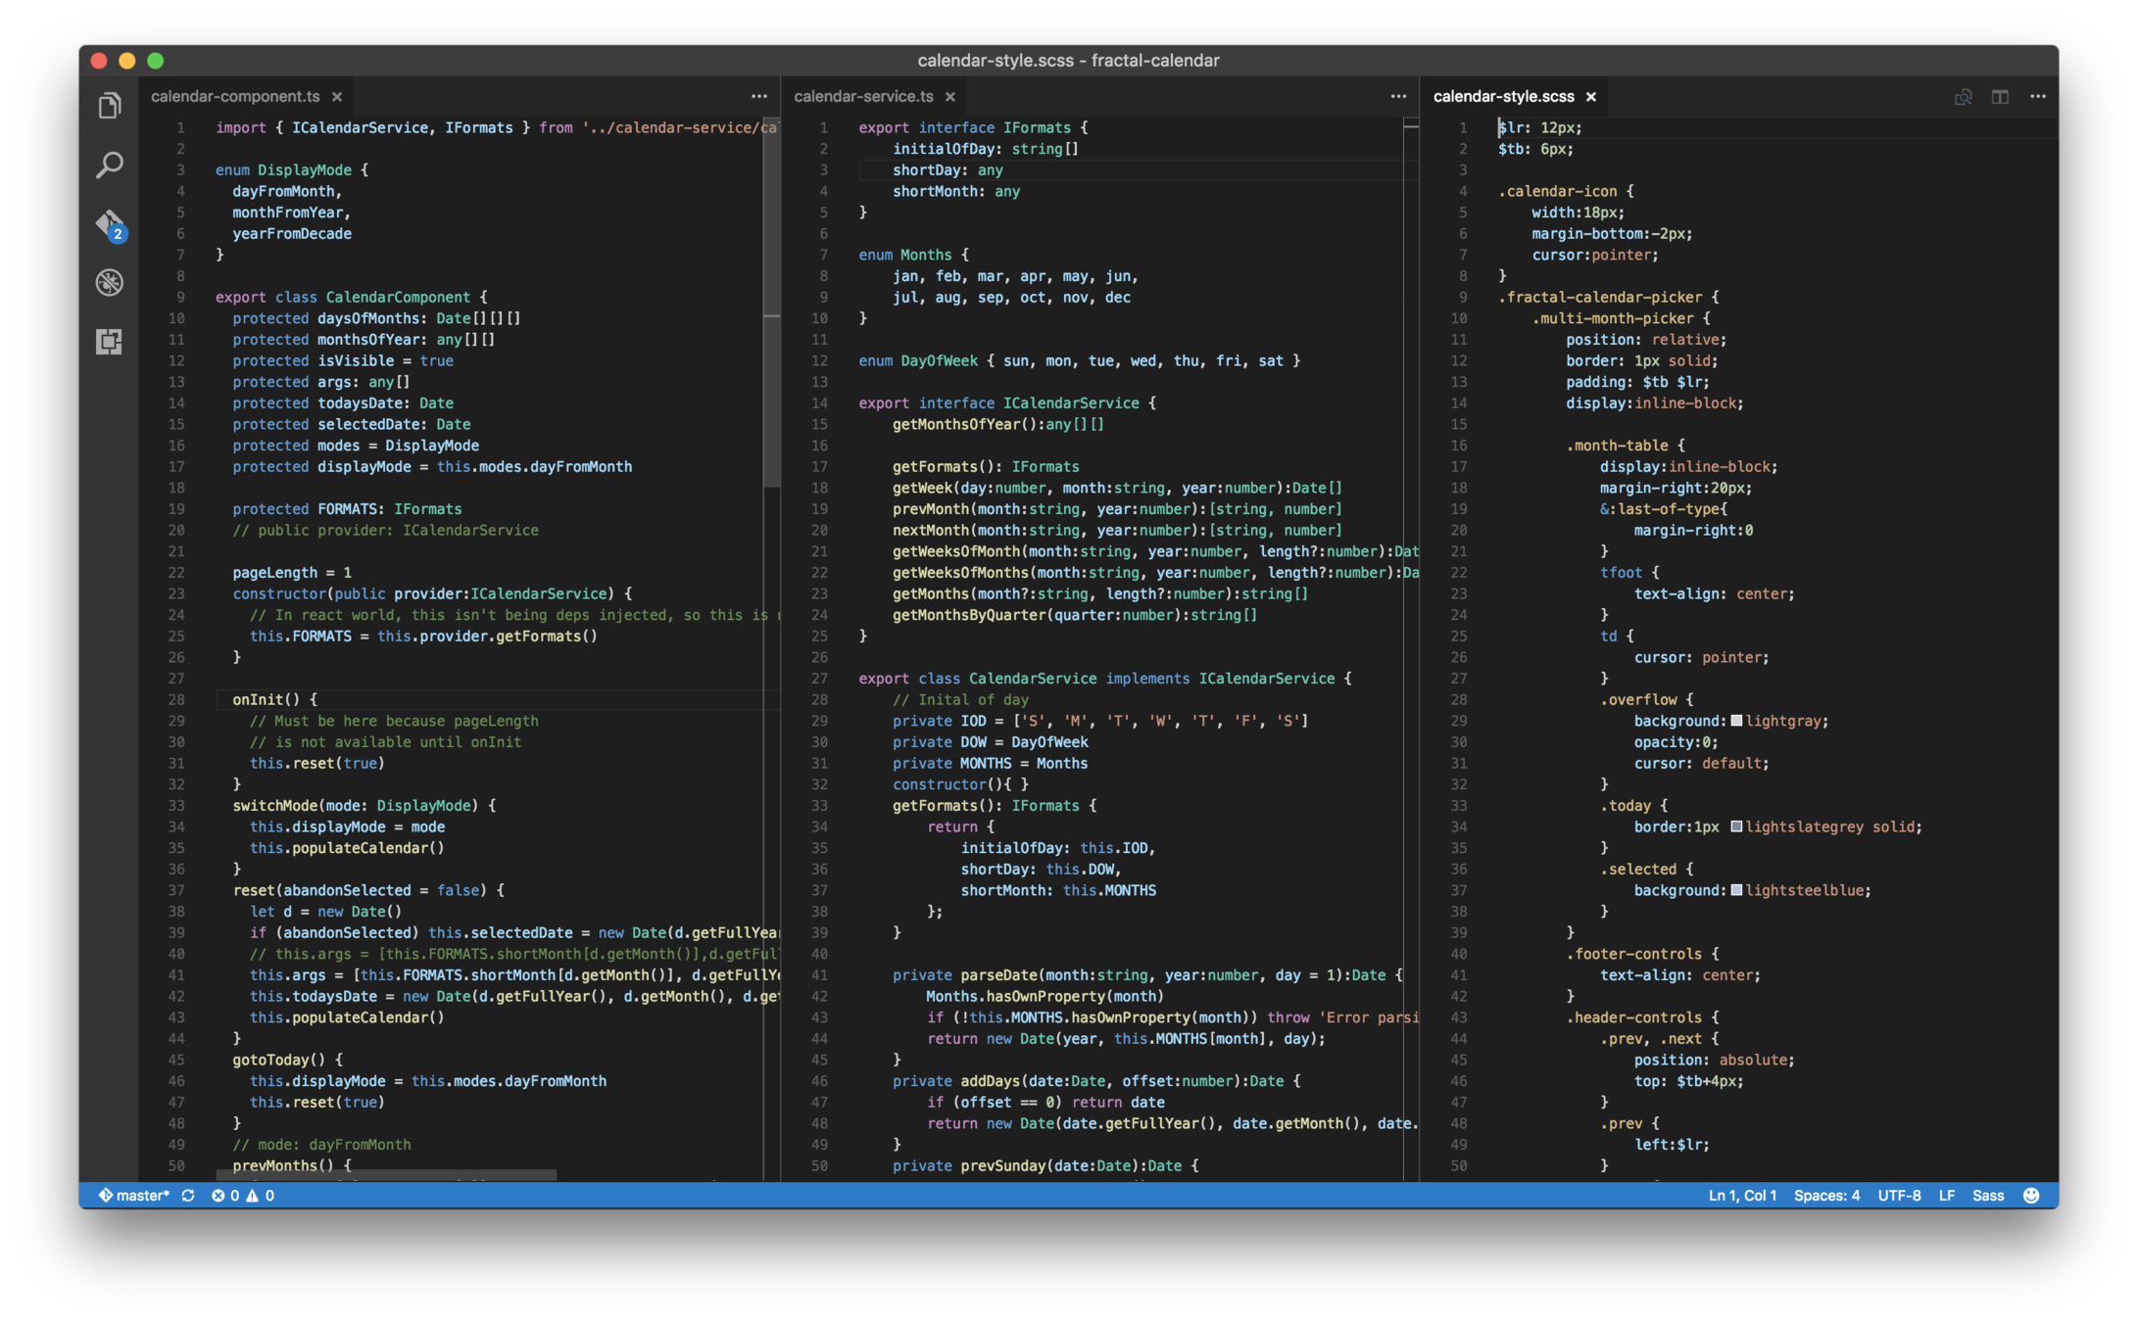Click the horizontal scrollbar of calendar-component.ts editor
The height and width of the screenshot is (1322, 2138).
point(387,1174)
